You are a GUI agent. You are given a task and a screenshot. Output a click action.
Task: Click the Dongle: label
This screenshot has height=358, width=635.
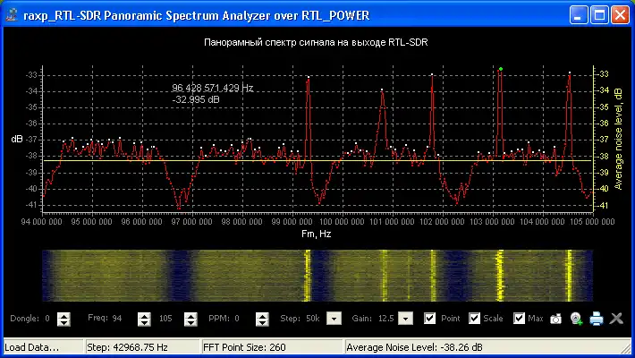click(24, 319)
